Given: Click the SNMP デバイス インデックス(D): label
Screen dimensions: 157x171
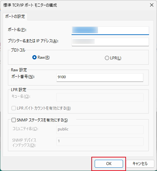Looking at the screenshot, I should pyautogui.click(x=24, y=143).
